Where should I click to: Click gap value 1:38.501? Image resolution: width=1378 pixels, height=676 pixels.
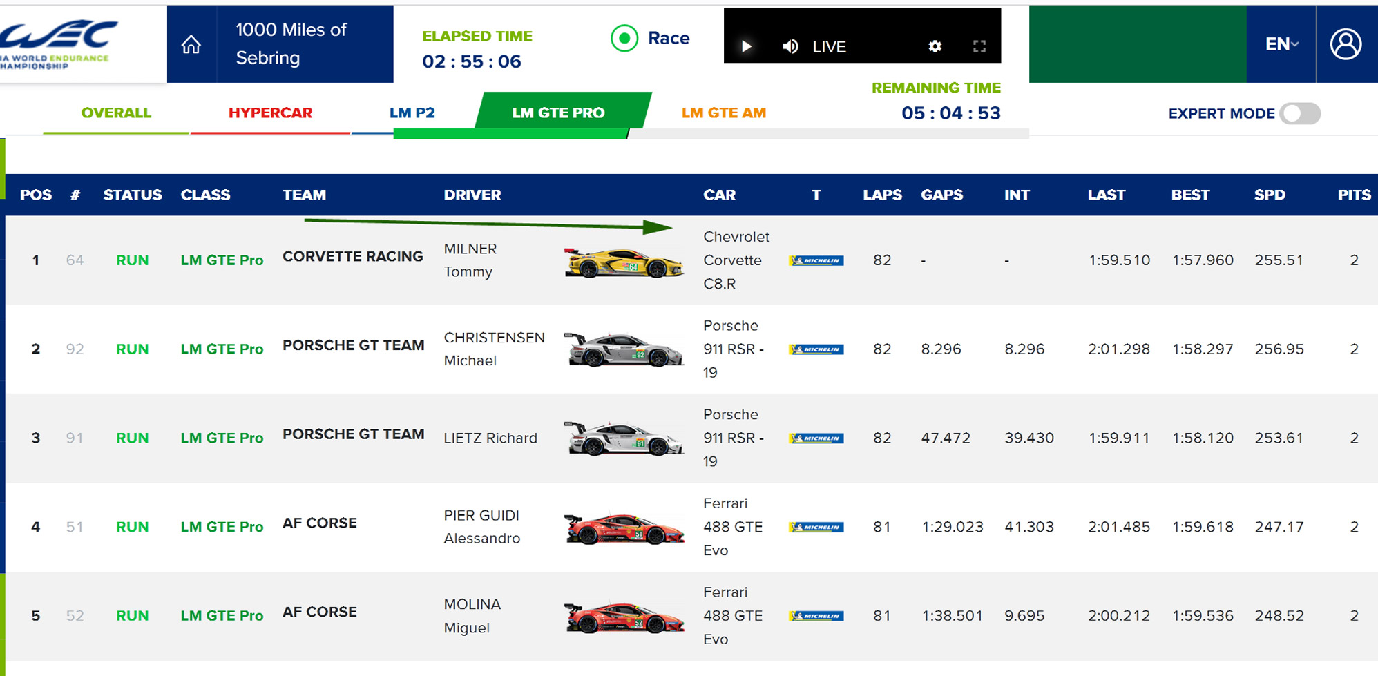coord(952,616)
